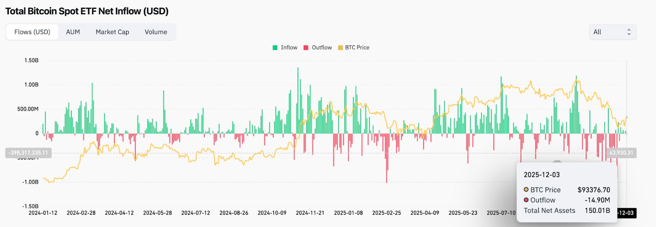
Task: Click the 63,930.31 price axis label
Action: [621, 153]
